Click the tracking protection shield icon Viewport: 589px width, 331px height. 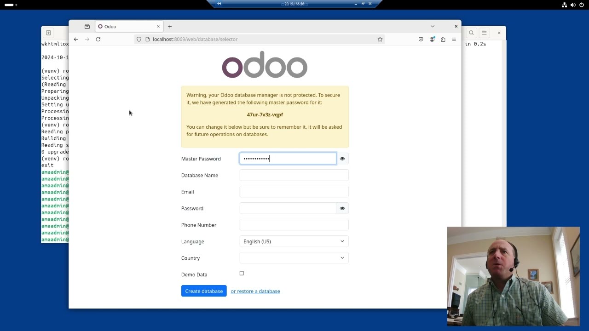pyautogui.click(x=139, y=39)
